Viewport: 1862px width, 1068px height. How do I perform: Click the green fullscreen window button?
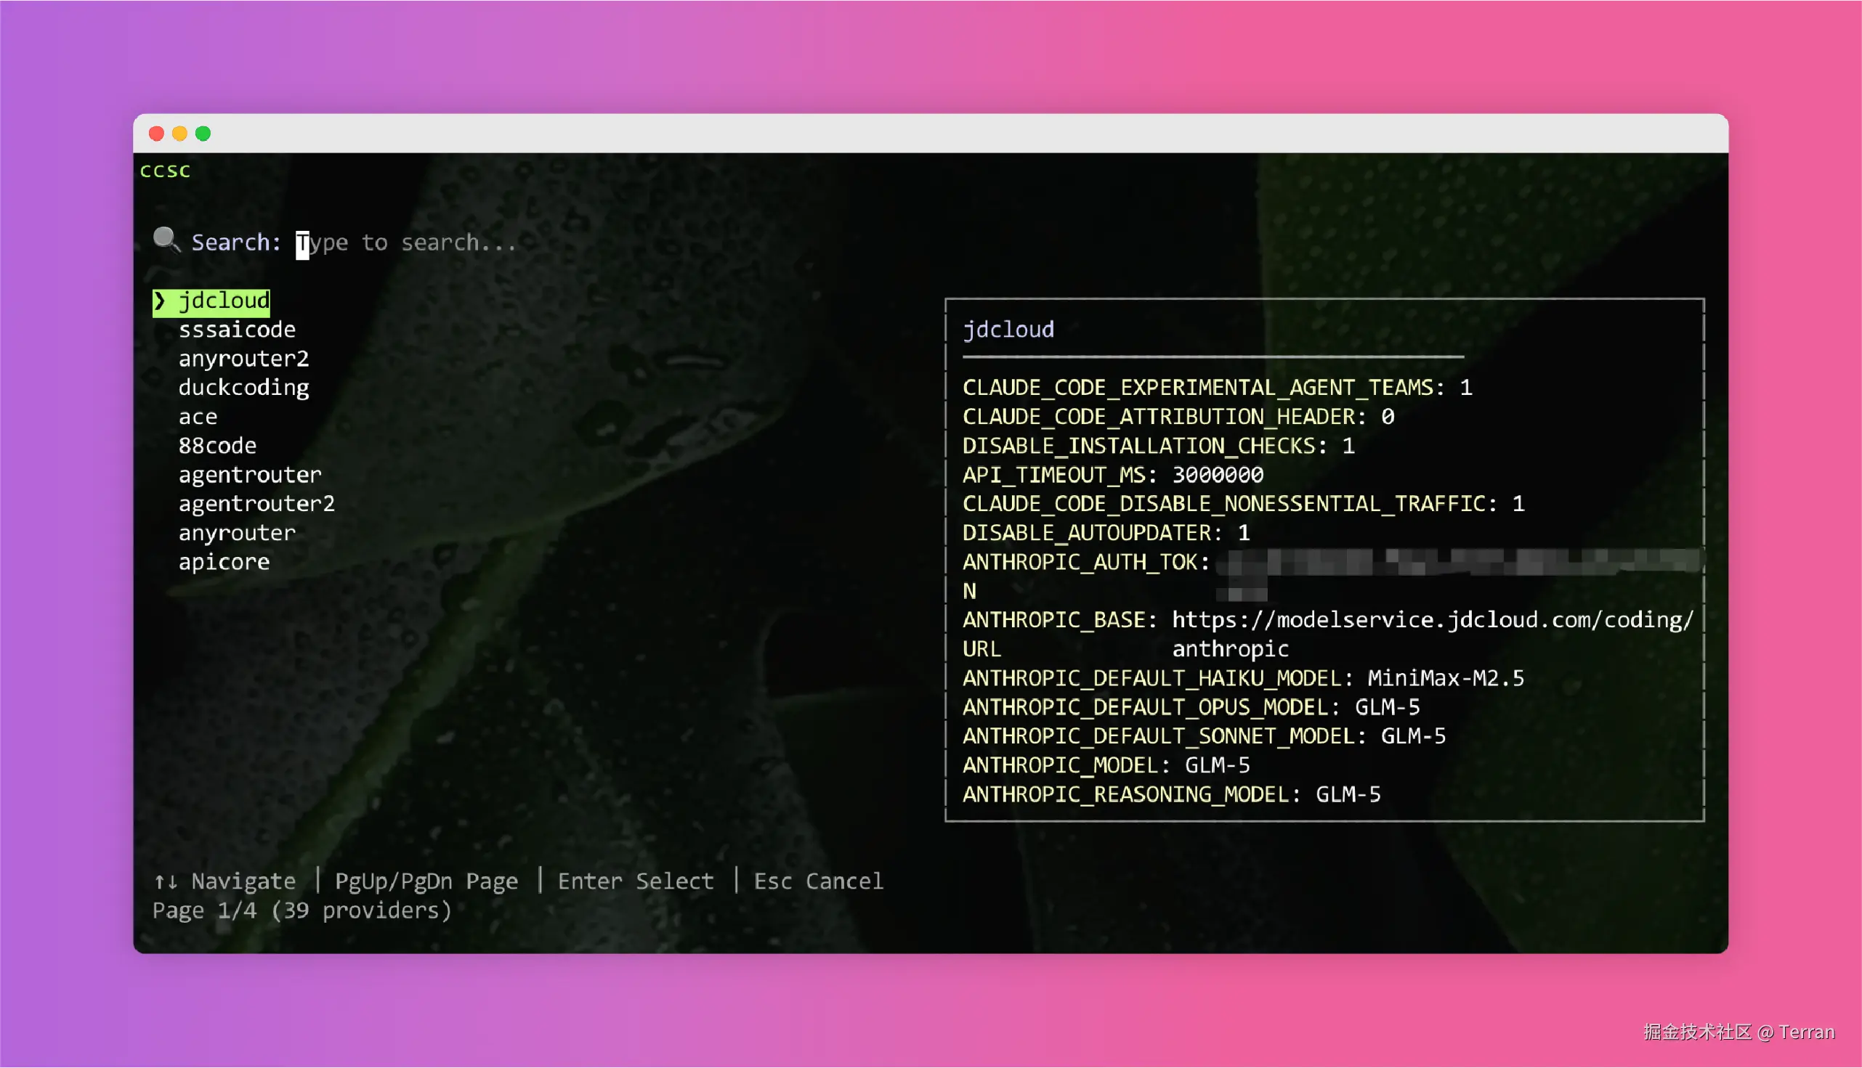click(203, 134)
